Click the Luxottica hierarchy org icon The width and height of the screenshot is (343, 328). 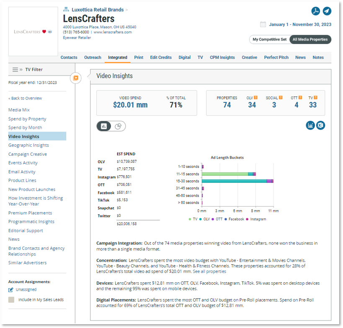click(66, 9)
